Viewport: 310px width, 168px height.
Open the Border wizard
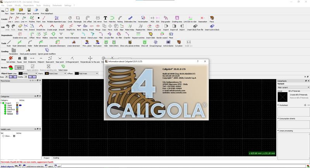tap(162, 35)
